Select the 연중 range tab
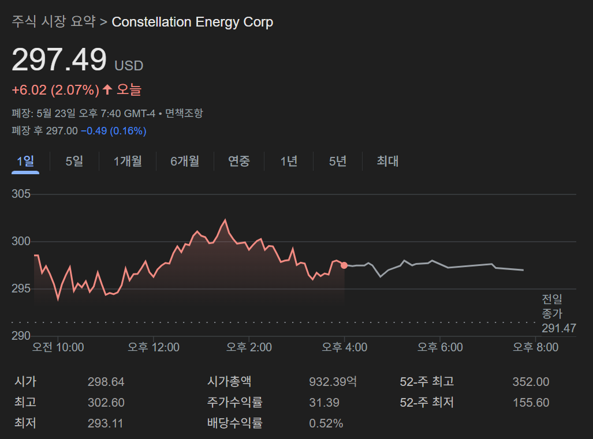Screen dimensions: 593x439 pos(239,162)
